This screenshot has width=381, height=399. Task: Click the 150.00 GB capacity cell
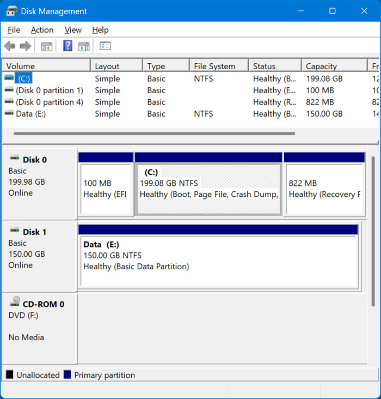[324, 114]
